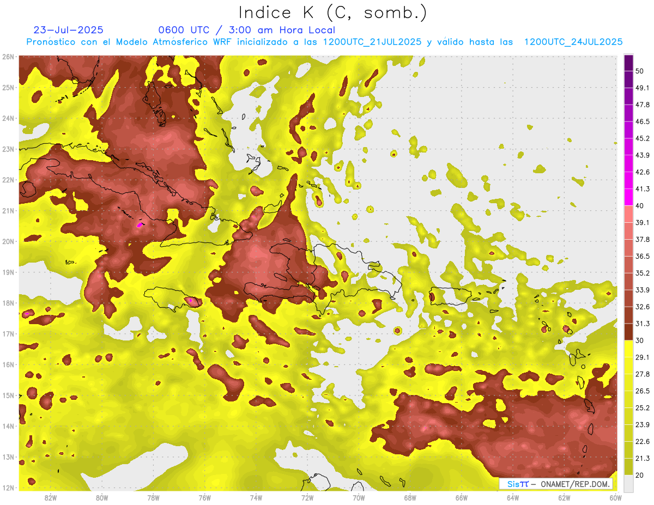Click latitude label 22N

coord(8,180)
